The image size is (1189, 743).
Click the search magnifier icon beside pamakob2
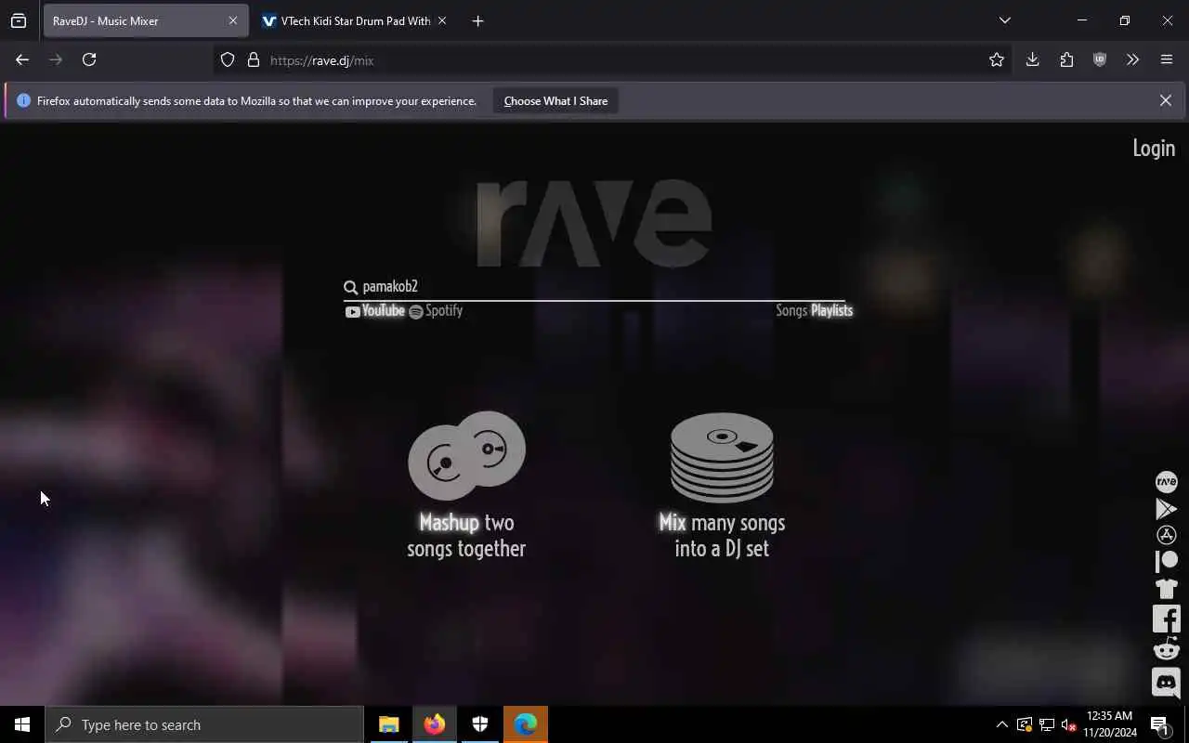pyautogui.click(x=350, y=287)
